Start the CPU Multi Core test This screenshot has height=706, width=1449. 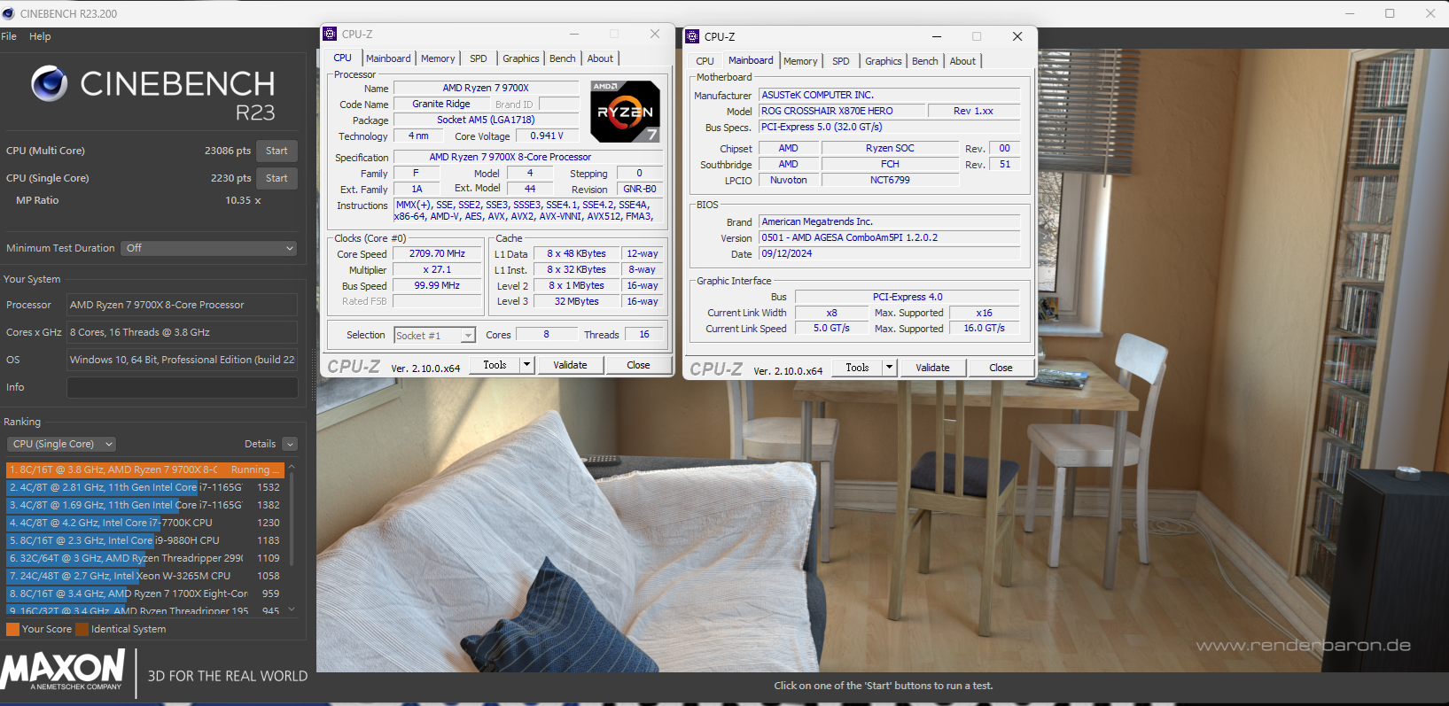click(277, 151)
